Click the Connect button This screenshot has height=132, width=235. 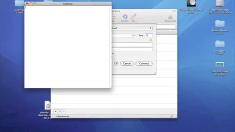144,63
